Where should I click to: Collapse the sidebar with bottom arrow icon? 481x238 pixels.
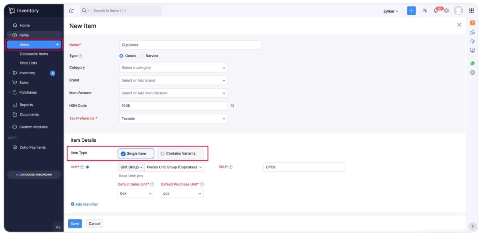tap(58, 227)
